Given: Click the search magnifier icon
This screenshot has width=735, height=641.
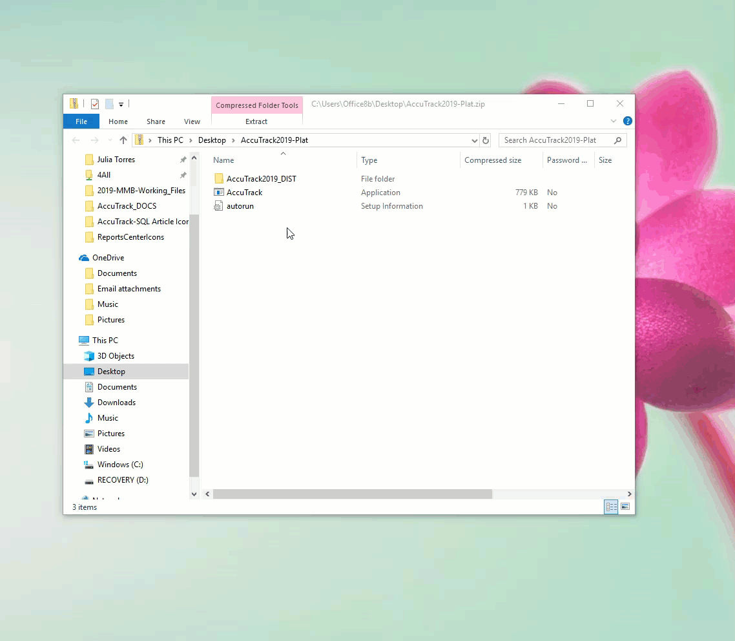Looking at the screenshot, I should point(618,140).
